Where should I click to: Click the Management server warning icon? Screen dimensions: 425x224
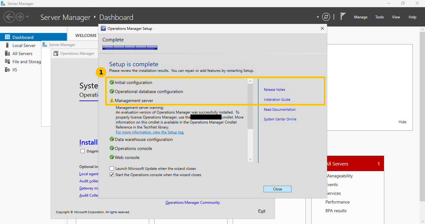112,100
